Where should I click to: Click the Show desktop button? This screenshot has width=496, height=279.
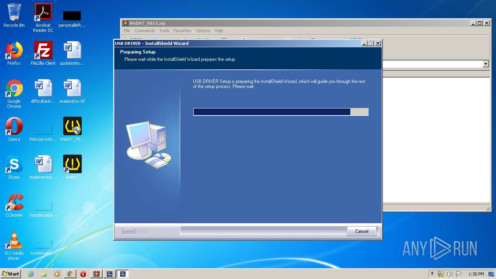pyautogui.click(x=491, y=274)
